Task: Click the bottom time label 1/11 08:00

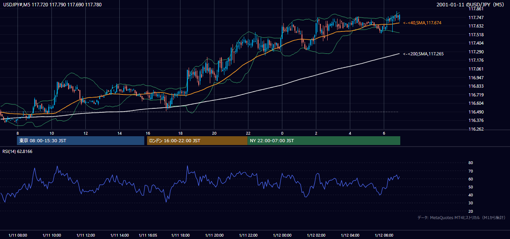Action: point(18,235)
